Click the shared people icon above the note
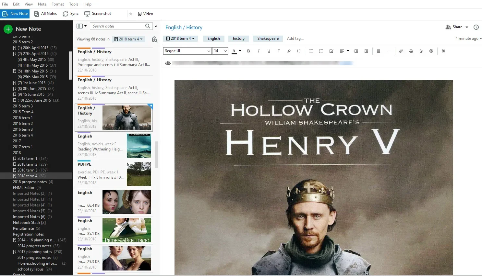 point(168,63)
